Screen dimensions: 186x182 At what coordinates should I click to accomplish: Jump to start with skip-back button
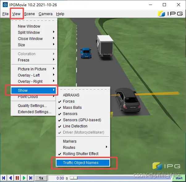[4, 178]
